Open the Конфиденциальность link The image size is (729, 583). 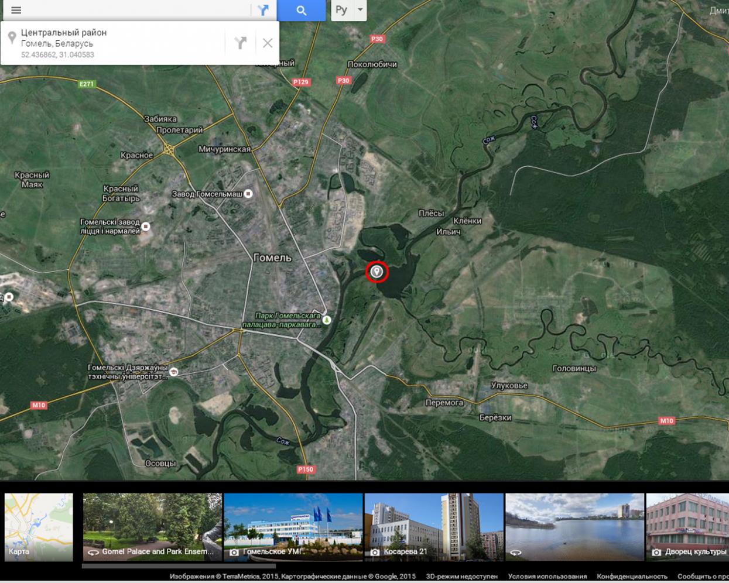(x=632, y=577)
